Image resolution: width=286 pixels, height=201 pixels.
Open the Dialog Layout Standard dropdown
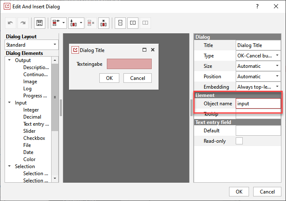click(x=32, y=45)
